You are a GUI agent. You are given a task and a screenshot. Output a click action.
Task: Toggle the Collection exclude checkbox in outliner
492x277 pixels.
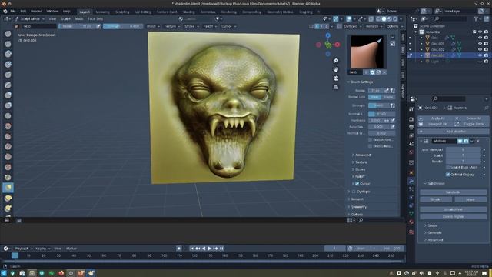[x=474, y=32]
